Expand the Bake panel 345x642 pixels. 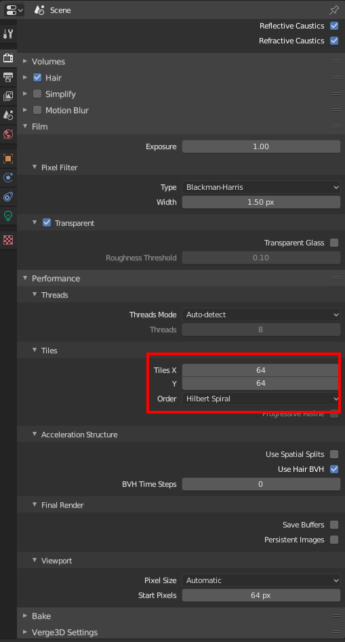coord(25,616)
